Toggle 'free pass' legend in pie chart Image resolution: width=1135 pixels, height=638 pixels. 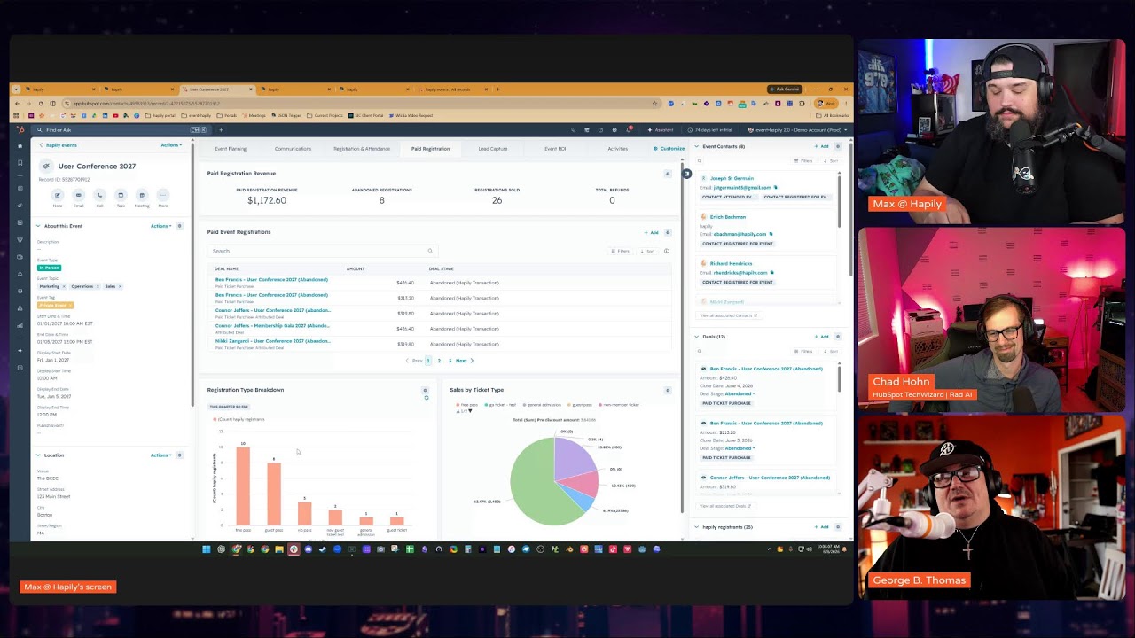(467, 405)
